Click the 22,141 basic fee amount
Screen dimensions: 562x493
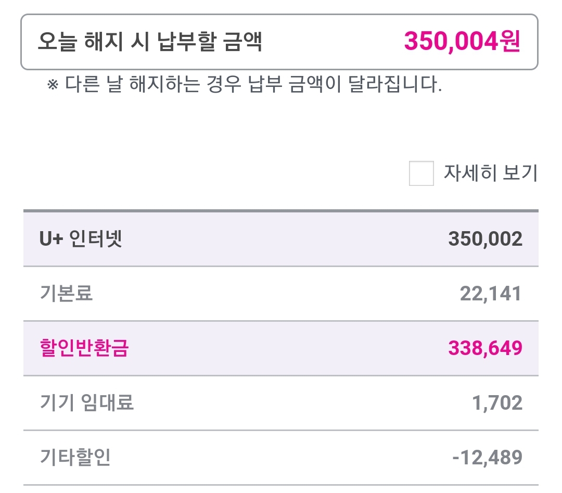[x=490, y=294]
